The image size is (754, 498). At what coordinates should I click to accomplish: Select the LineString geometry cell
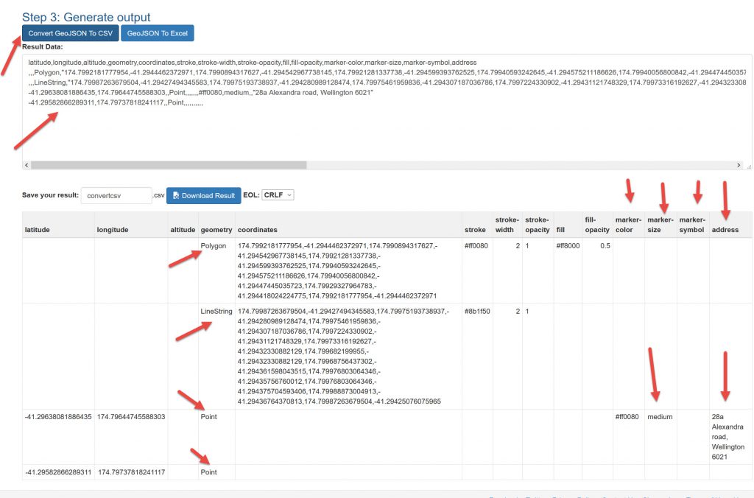tap(216, 312)
